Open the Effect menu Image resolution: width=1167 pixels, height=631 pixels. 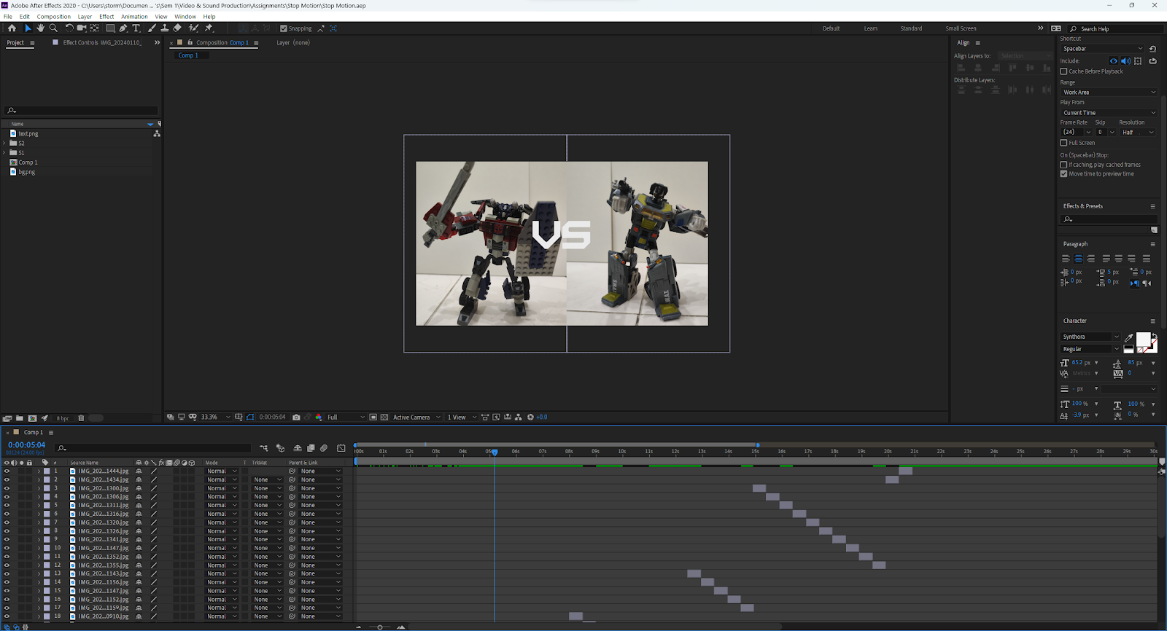pos(106,17)
